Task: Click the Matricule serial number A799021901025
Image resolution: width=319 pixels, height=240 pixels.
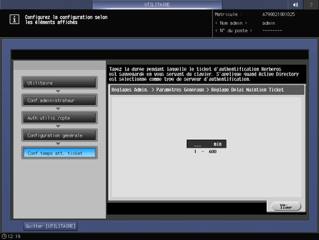Action: point(278,14)
